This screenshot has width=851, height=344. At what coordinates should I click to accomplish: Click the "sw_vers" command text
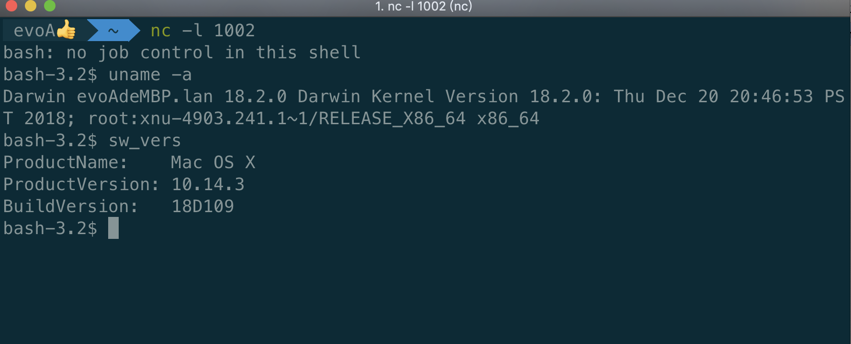(145, 141)
